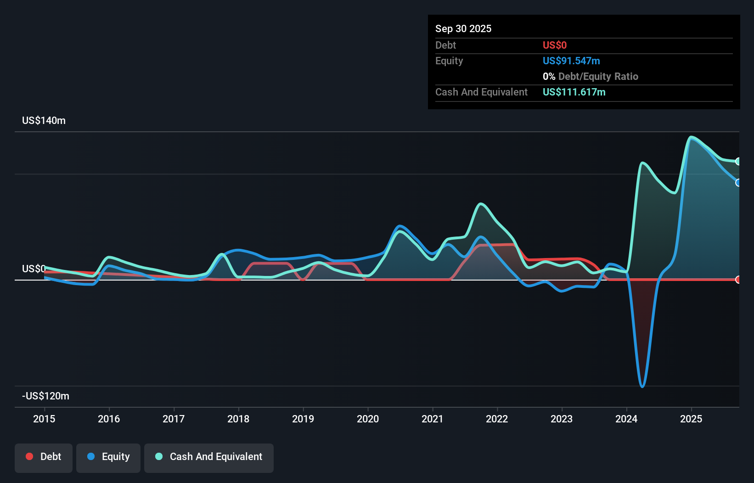Click the teal Cash And Equivalent legend dot
754x483 pixels.
point(158,456)
